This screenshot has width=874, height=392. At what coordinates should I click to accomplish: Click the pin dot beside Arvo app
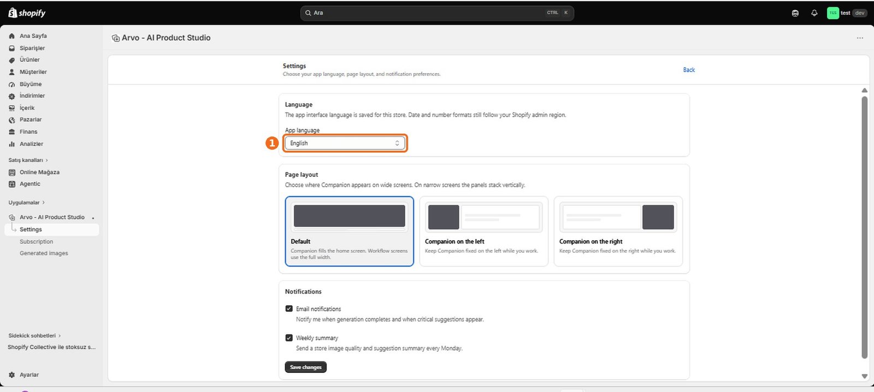(x=93, y=218)
